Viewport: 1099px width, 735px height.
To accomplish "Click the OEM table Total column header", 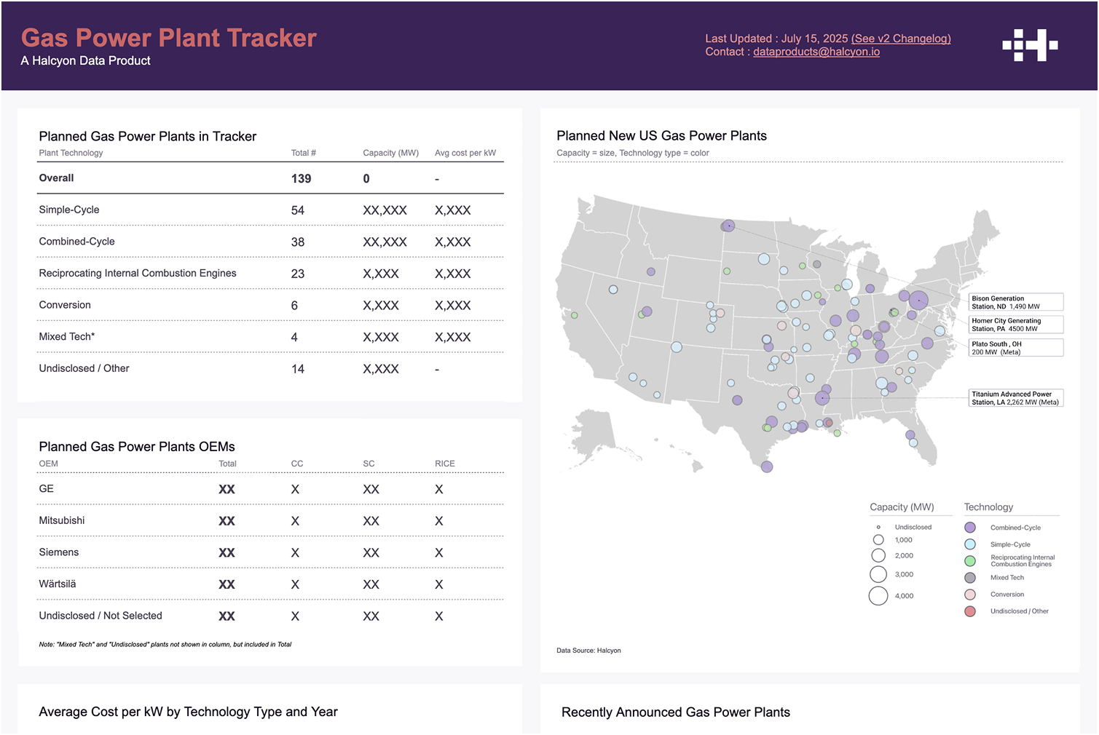I will 227,464.
